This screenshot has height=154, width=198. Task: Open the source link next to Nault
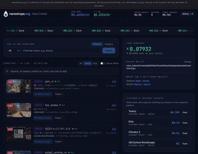(146, 81)
